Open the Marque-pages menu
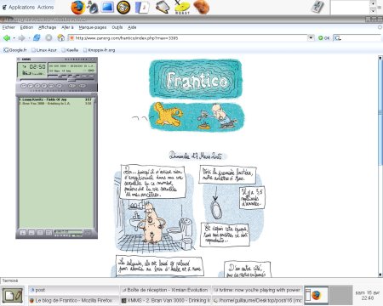 (x=93, y=27)
